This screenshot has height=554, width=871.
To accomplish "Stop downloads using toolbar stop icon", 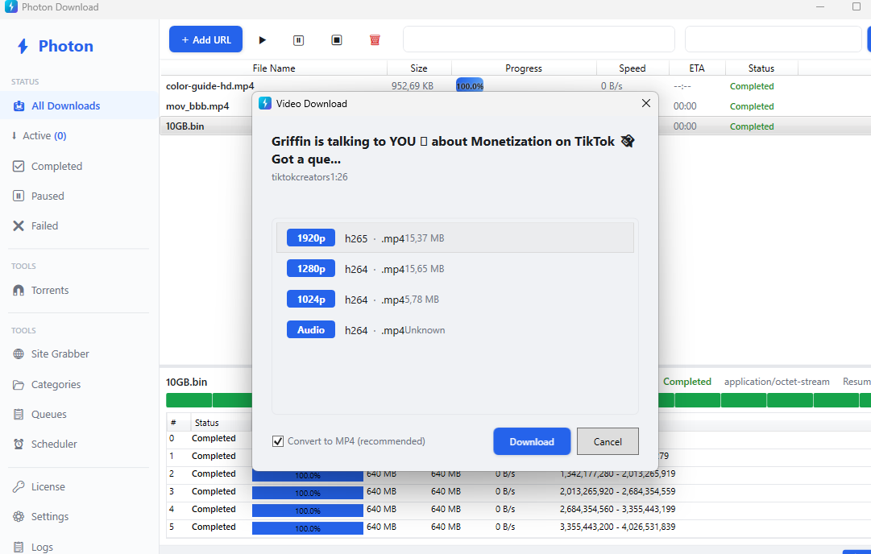I will point(337,40).
